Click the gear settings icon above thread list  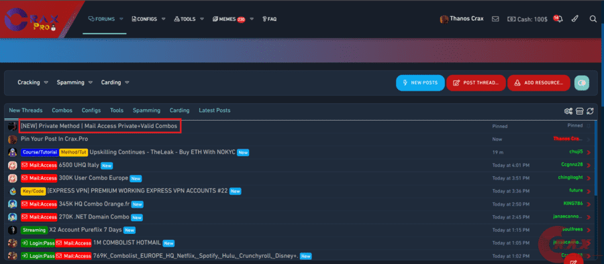(568, 111)
